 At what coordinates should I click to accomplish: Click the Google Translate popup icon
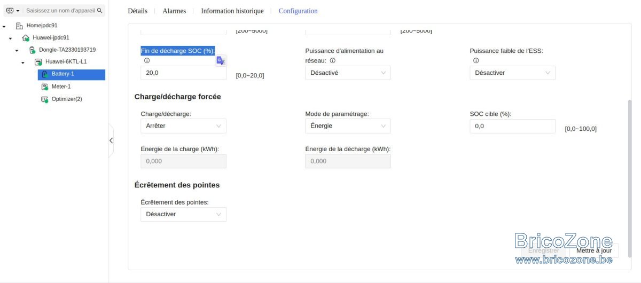click(x=221, y=61)
